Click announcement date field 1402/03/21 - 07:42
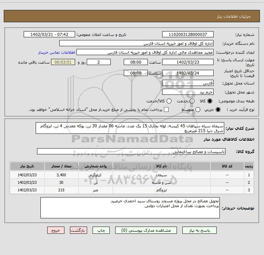The width and height of the screenshot is (264, 255). click(49, 35)
